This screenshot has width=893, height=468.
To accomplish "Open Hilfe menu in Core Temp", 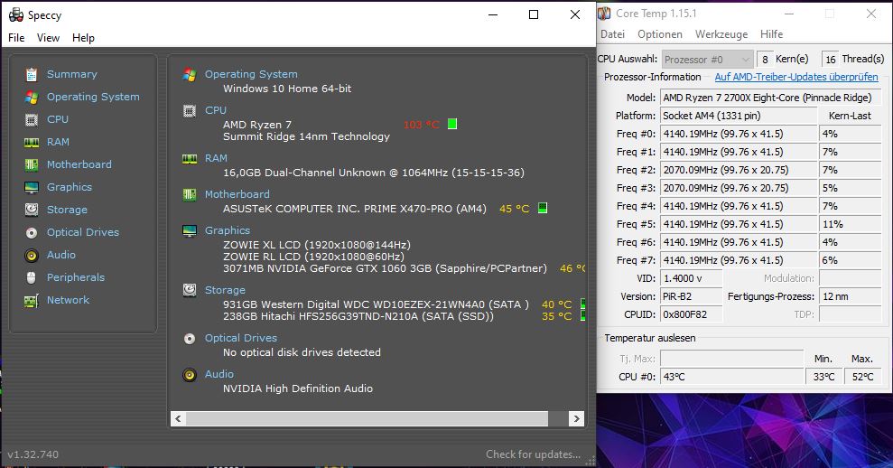I will pos(771,34).
